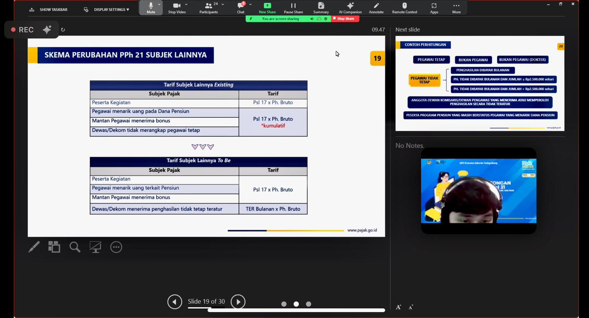589x318 pixels.
Task: Toggle Stop Video camera button
Action: tap(177, 8)
